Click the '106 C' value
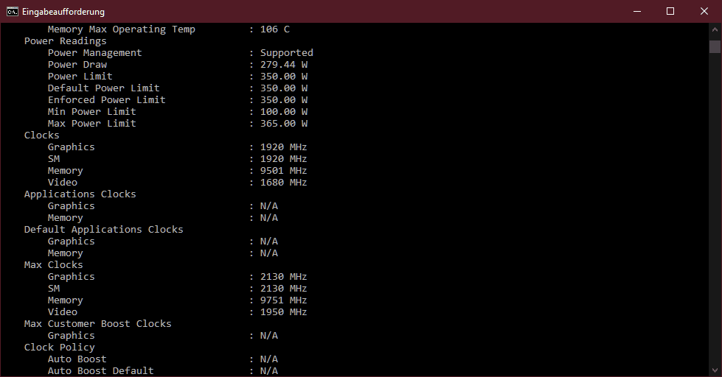Screen dimensions: 722x377 click(x=275, y=29)
